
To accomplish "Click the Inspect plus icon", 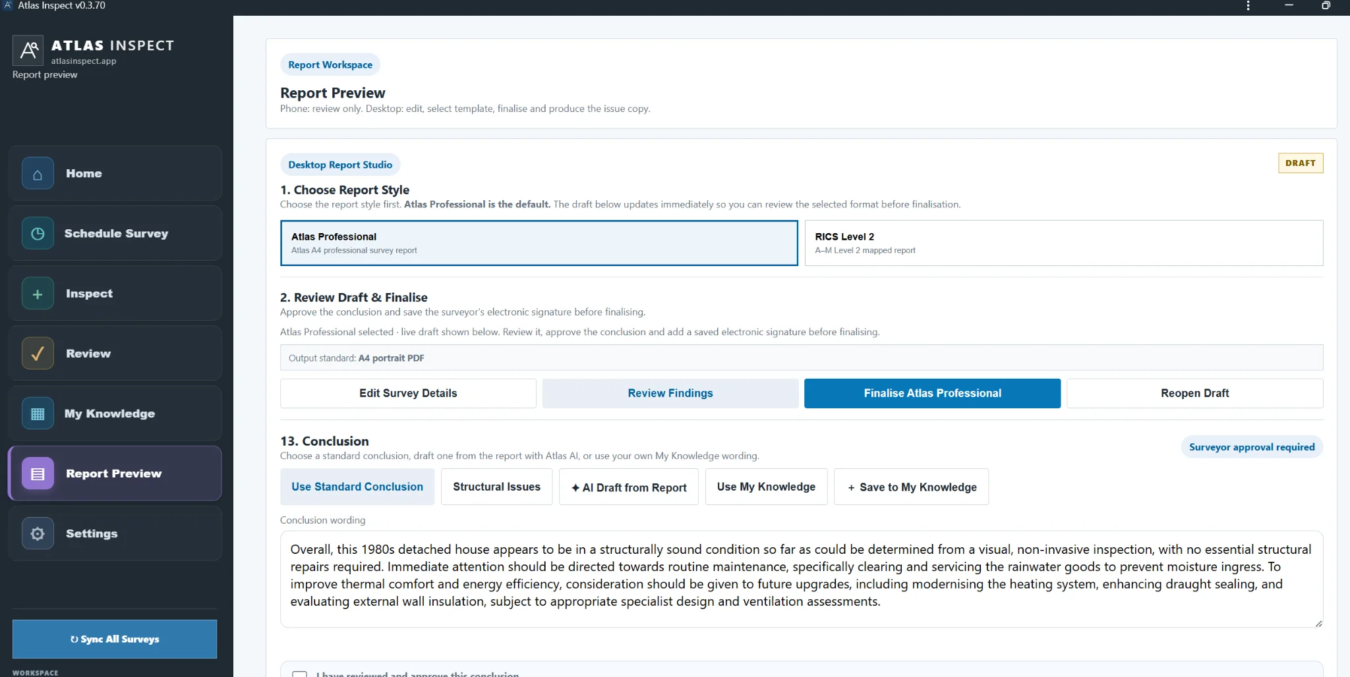I will coord(38,294).
